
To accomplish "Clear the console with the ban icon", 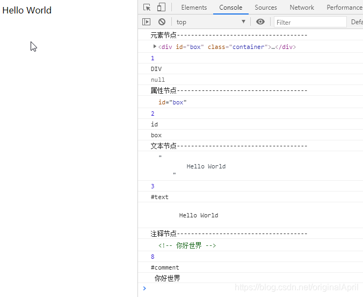I will point(162,22).
